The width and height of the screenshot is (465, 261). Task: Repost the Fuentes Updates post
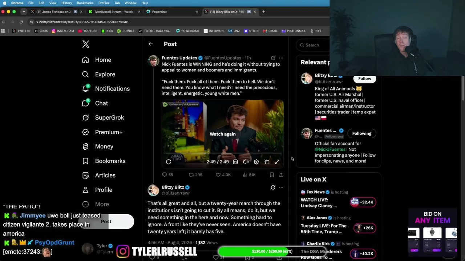click(x=195, y=175)
